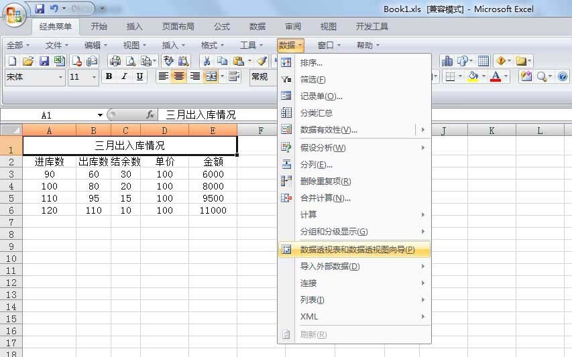Create a new blank workbook icon
Image resolution: width=572 pixels, height=357 pixels.
(x=12, y=61)
